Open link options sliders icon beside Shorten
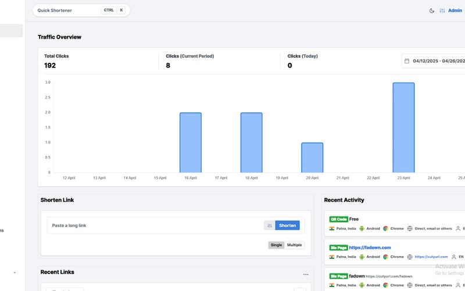The width and height of the screenshot is (465, 291). tap(270, 225)
